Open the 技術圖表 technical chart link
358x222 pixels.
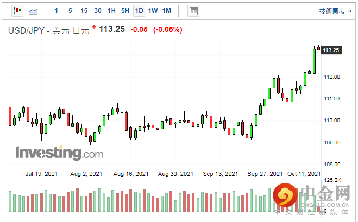335,11
